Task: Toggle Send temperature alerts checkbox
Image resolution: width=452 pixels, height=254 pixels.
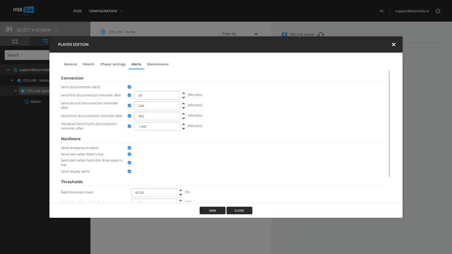Action: click(129, 148)
